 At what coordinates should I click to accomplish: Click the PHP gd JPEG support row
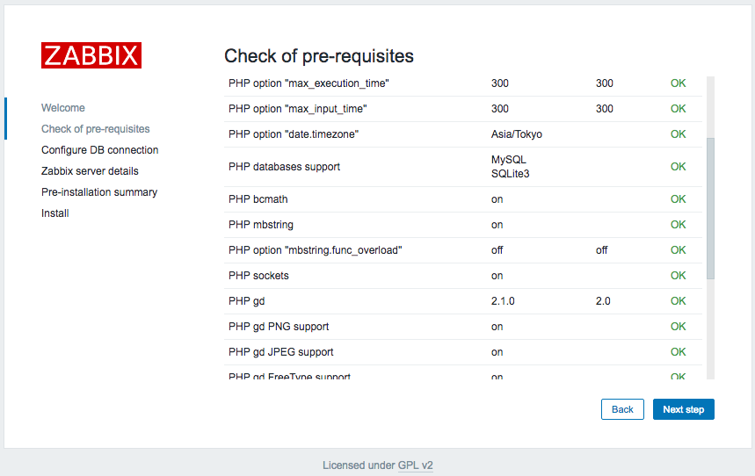(x=462, y=352)
